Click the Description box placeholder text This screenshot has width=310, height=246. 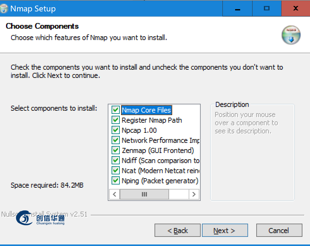pyautogui.click(x=246, y=123)
